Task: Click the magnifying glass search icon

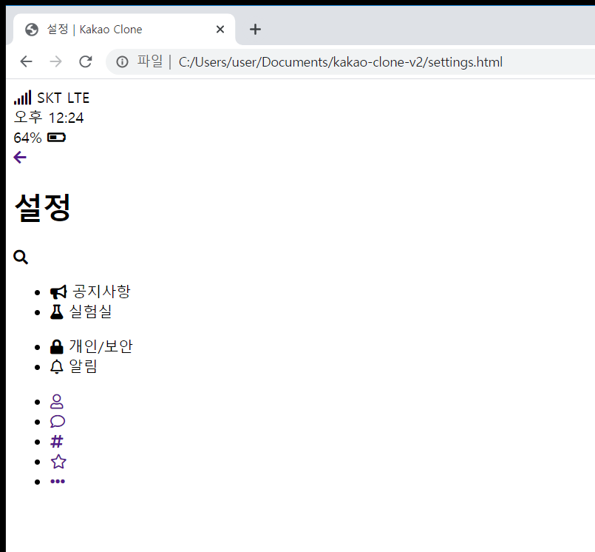Action: (x=21, y=258)
